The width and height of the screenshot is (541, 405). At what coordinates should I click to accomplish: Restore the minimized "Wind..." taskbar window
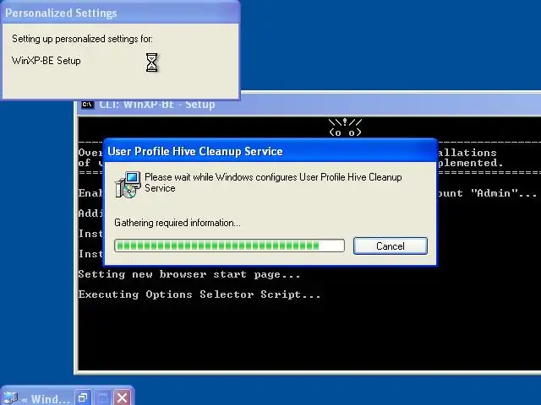click(x=83, y=397)
